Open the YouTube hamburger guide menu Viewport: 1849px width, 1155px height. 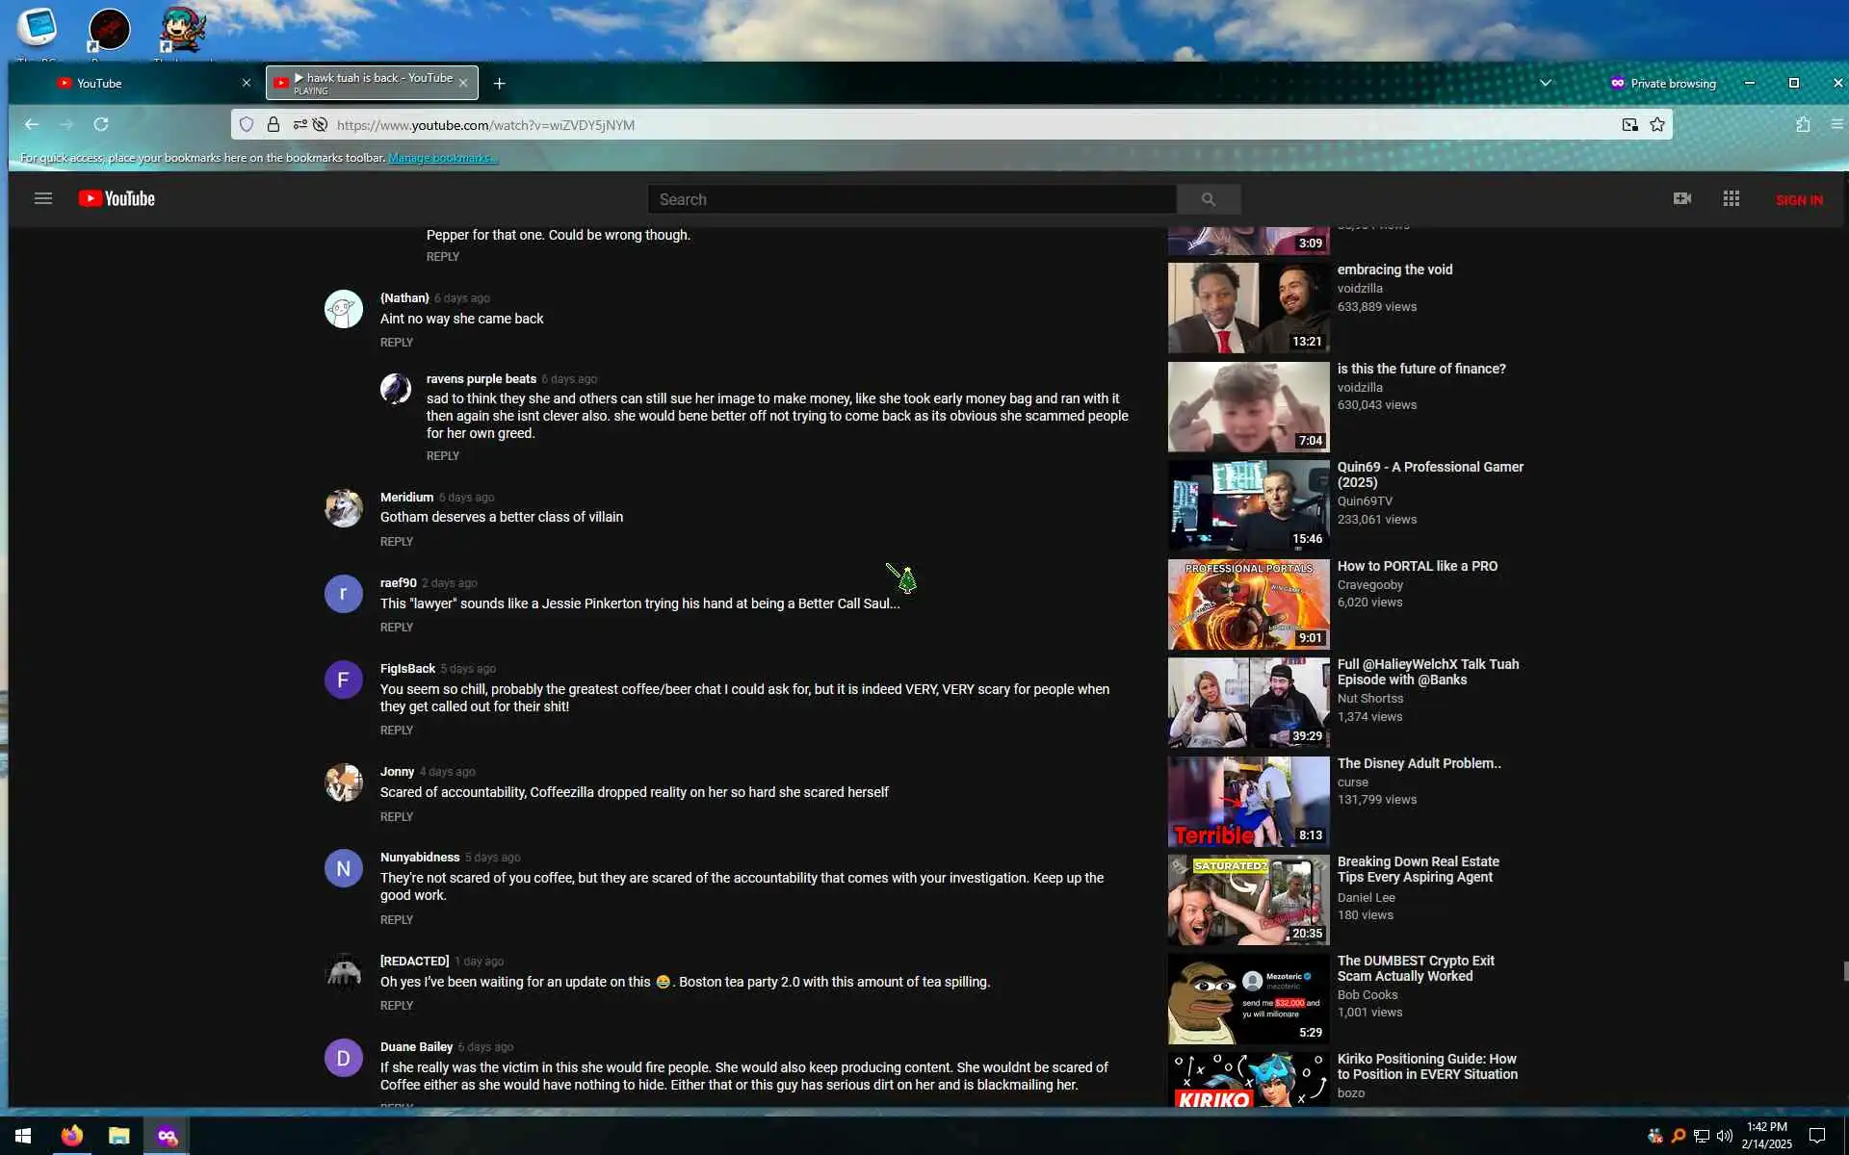click(x=42, y=199)
